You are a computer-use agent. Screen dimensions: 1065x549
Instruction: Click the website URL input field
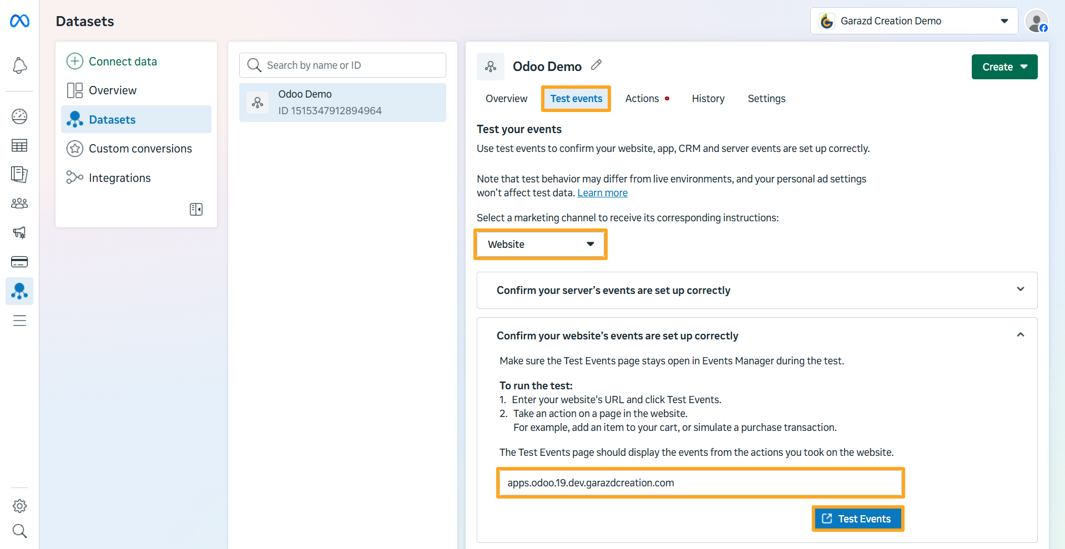click(700, 482)
